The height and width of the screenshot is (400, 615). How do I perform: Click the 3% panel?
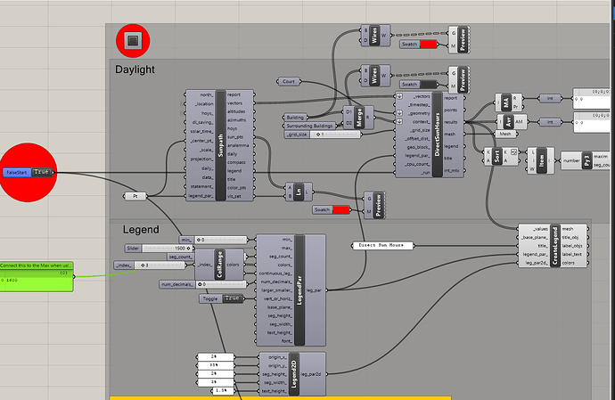[x=216, y=382]
